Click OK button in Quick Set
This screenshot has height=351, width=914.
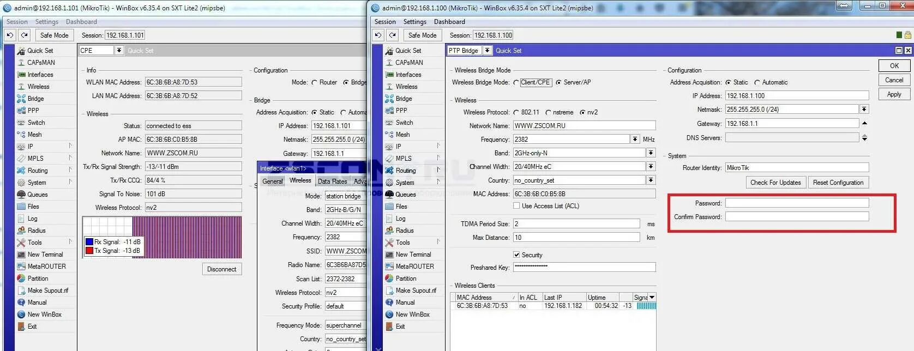[894, 66]
